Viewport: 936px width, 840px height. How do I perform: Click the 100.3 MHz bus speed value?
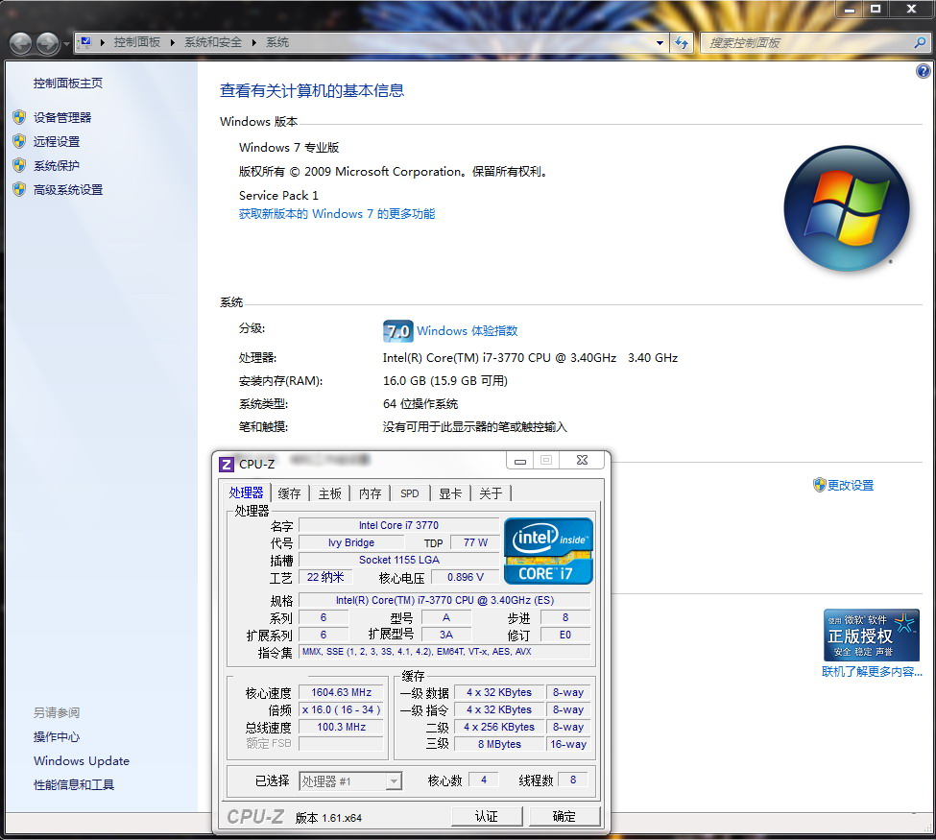click(x=341, y=727)
